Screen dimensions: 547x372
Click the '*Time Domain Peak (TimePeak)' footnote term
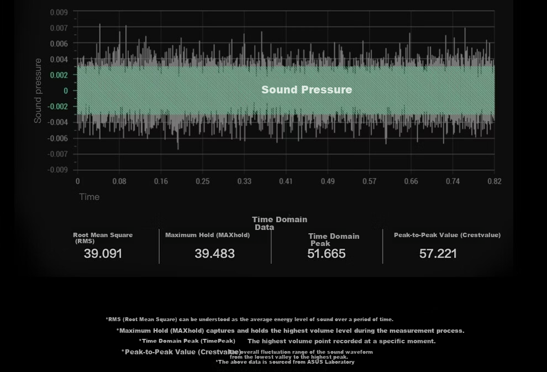(187, 341)
